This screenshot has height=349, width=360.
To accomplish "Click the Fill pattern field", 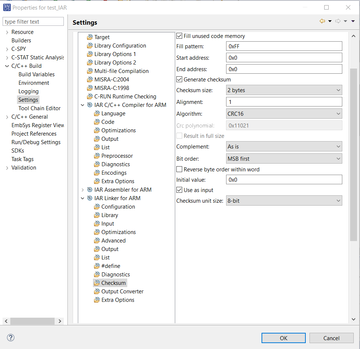I will [284, 46].
